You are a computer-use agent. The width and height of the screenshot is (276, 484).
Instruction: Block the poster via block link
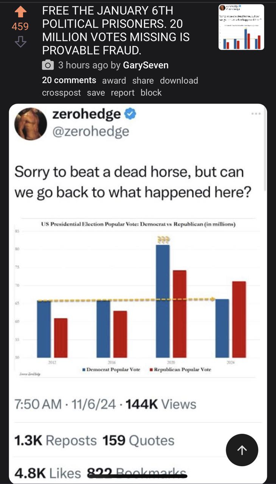[x=151, y=93]
